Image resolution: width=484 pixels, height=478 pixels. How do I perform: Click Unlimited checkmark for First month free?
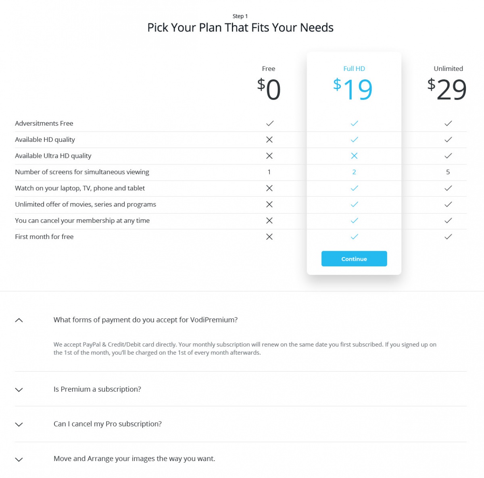[448, 237]
